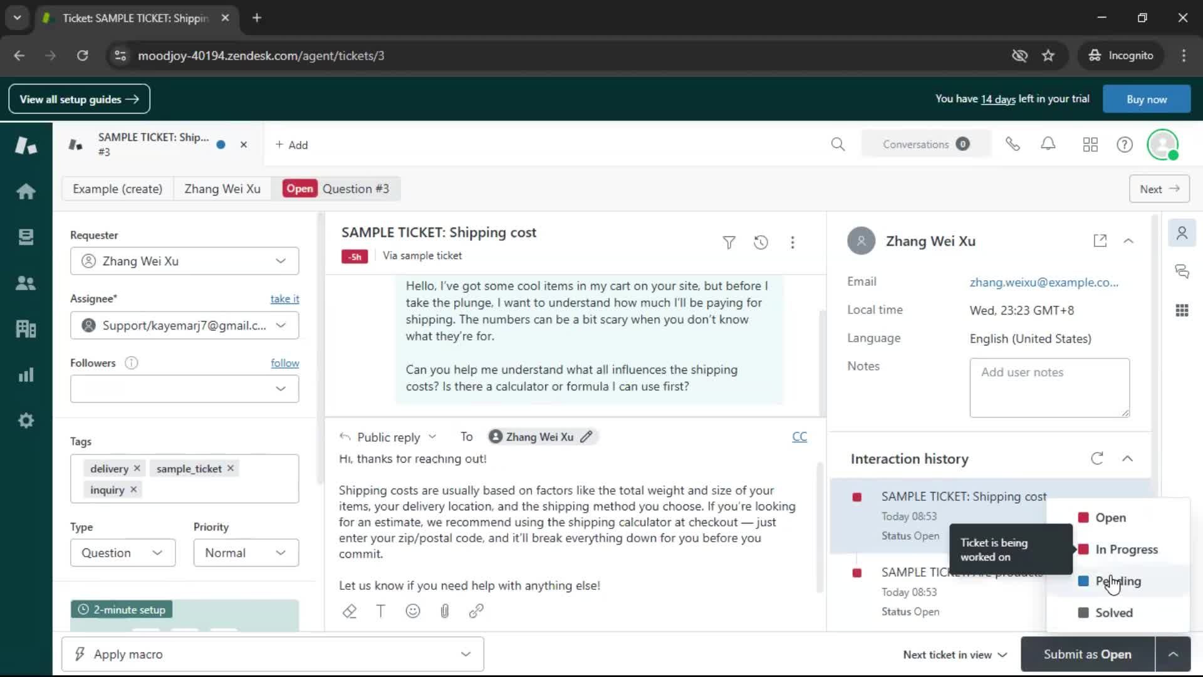
Task: Click Add new ticket tab
Action: pyautogui.click(x=291, y=145)
